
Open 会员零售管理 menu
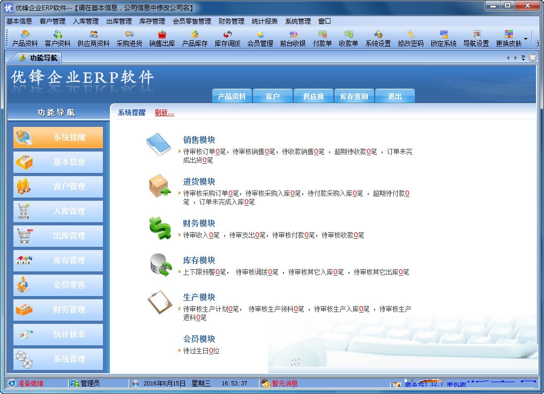(x=192, y=21)
